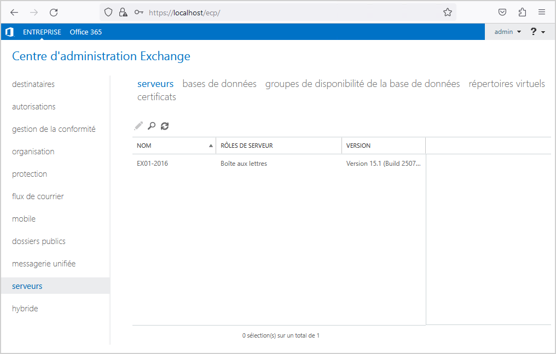Click the pencil edit icon above server list

(x=138, y=126)
